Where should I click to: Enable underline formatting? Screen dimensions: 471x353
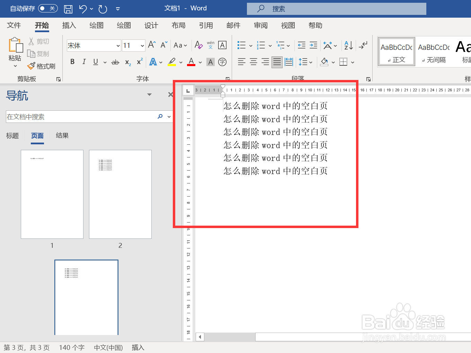[x=95, y=62]
